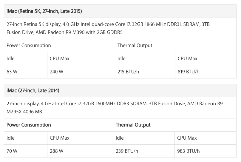Click bold Thermal Output header in 2014 table

(x=133, y=125)
